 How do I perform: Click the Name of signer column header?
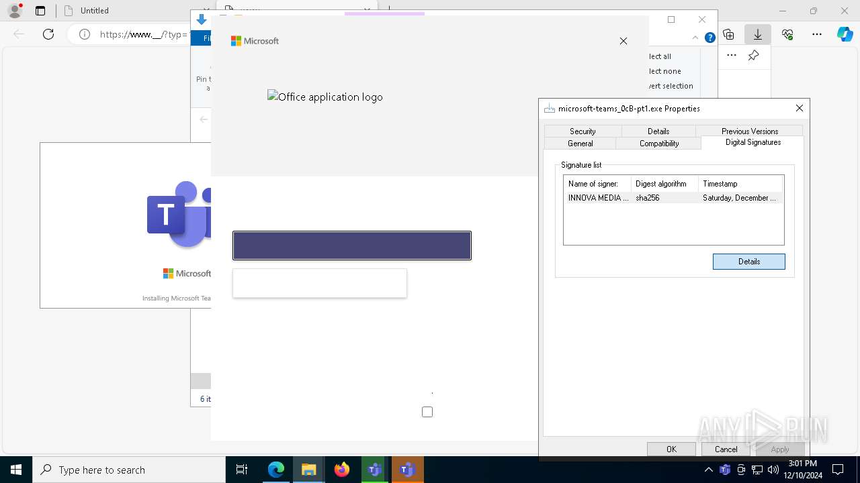pos(597,184)
